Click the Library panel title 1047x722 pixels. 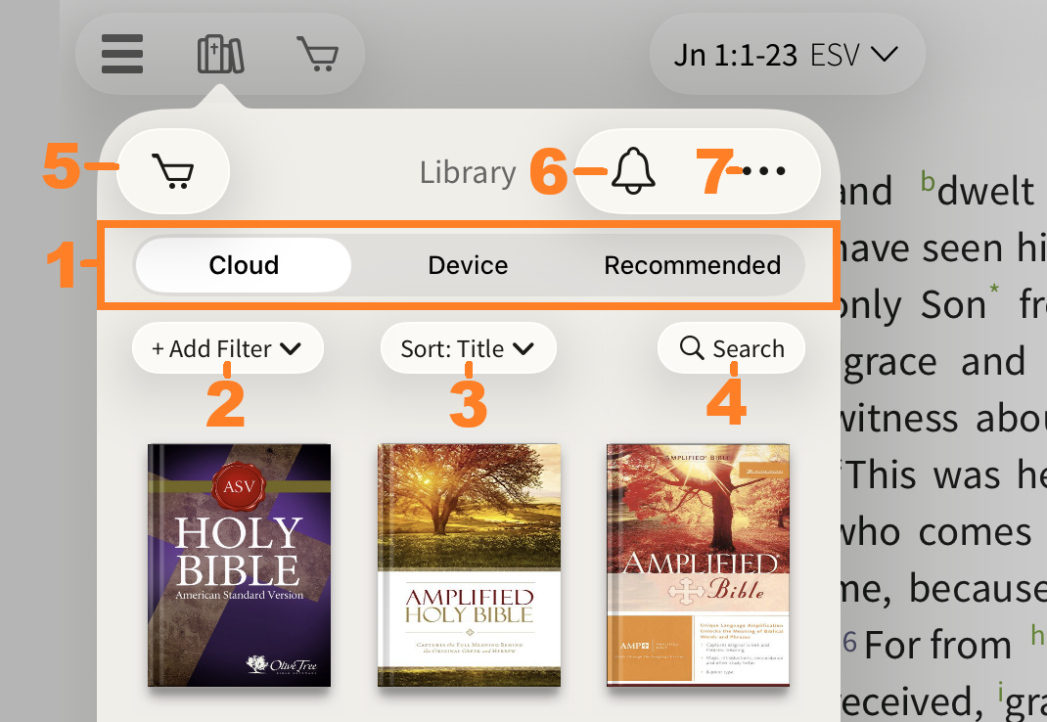pos(468,172)
